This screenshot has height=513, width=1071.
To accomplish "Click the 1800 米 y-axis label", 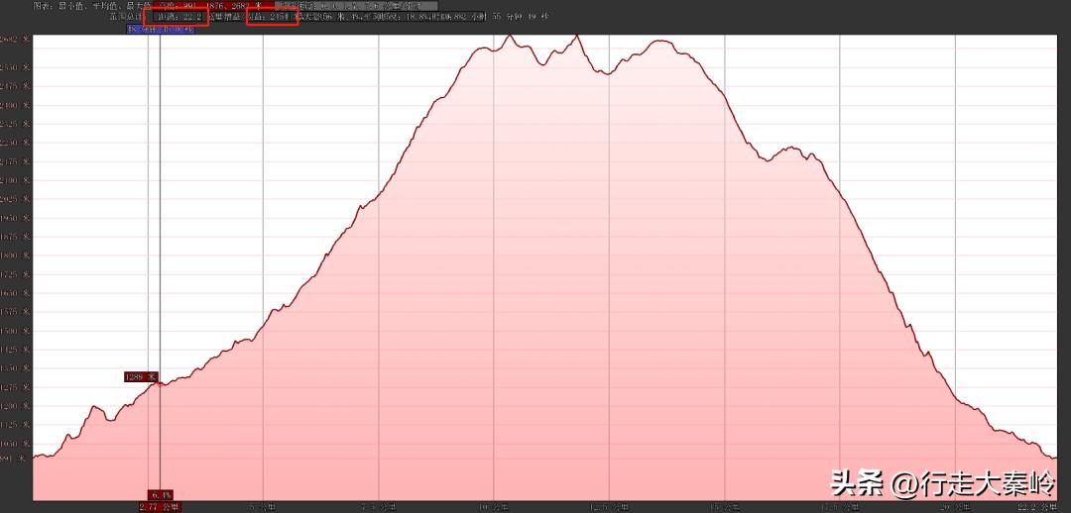I will click(x=16, y=256).
